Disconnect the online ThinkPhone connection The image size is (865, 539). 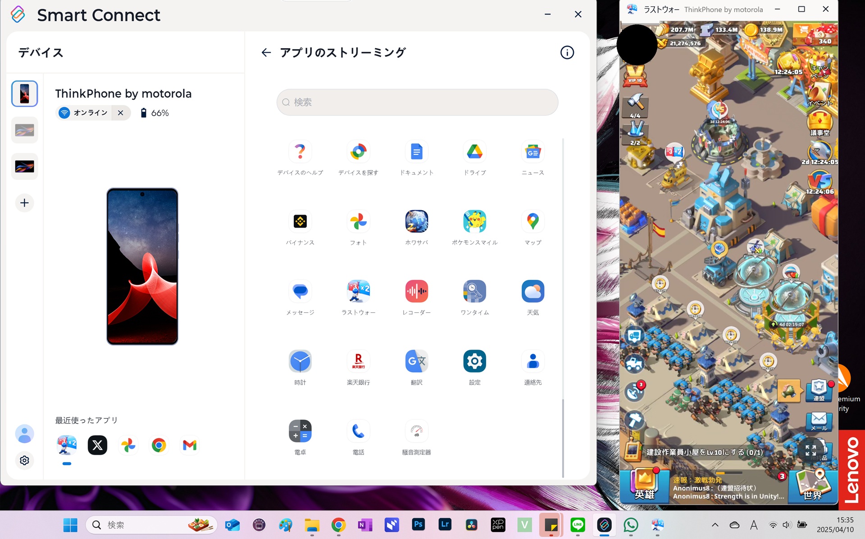(120, 112)
